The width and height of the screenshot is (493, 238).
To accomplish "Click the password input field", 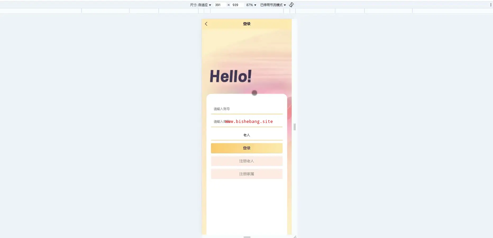I will (247, 122).
